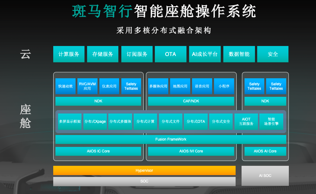
Task: Click the 存储服务 cloud block
Action: pos(103,54)
